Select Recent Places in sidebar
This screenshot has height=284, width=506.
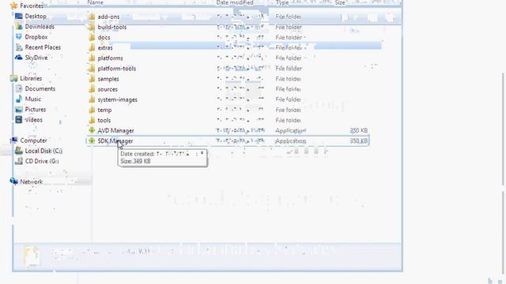point(43,47)
